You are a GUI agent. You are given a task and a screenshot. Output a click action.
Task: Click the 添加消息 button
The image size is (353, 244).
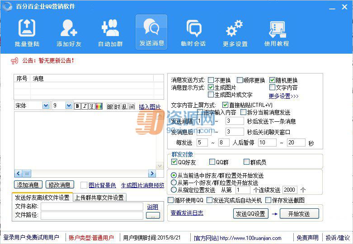(x=28, y=184)
